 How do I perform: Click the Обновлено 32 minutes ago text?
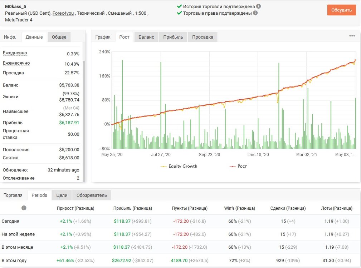tap(63, 170)
